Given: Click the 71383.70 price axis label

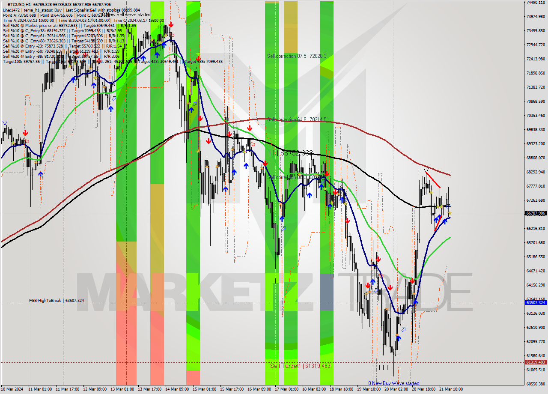Looking at the screenshot, I should pos(535,87).
